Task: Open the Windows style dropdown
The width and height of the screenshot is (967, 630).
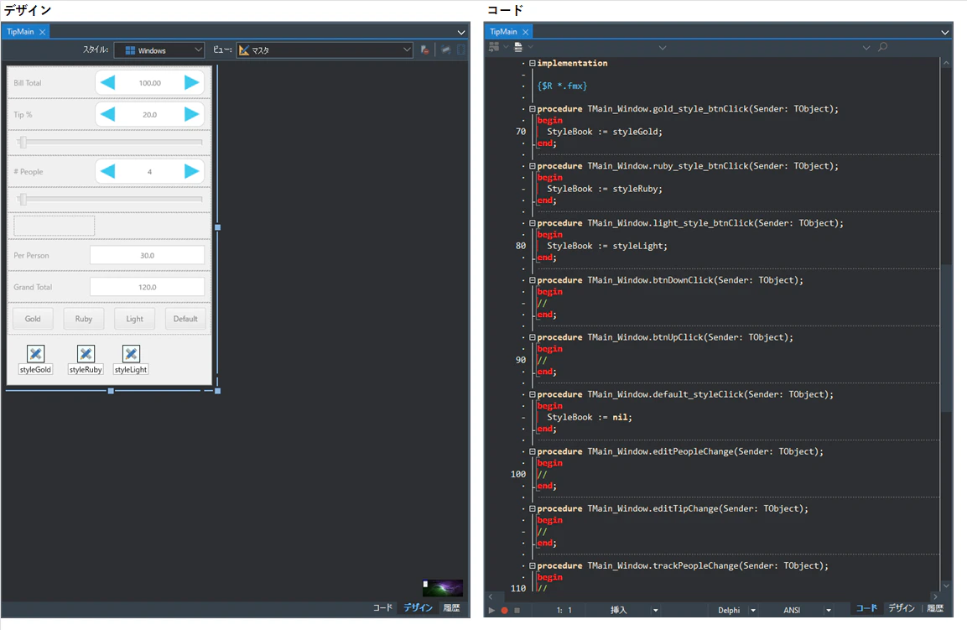Action: (x=159, y=50)
